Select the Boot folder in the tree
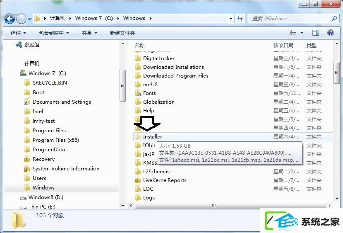The height and width of the screenshot is (233, 343). (x=38, y=92)
